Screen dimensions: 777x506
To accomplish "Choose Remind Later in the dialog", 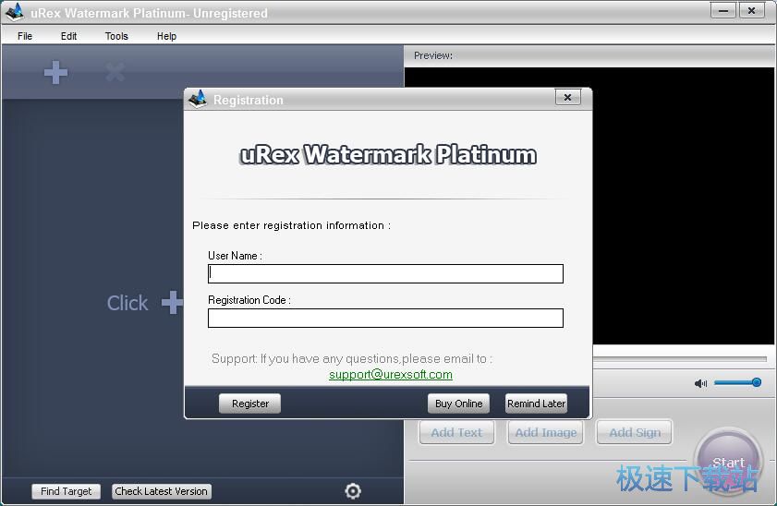I will click(536, 404).
